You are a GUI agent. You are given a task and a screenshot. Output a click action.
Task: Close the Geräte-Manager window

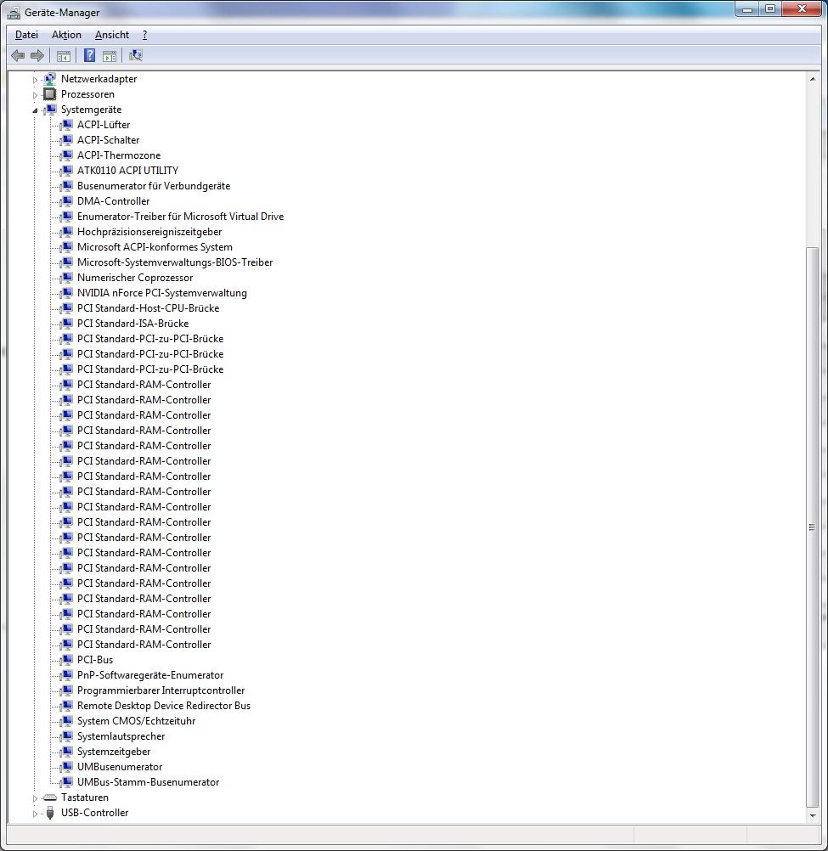click(802, 9)
